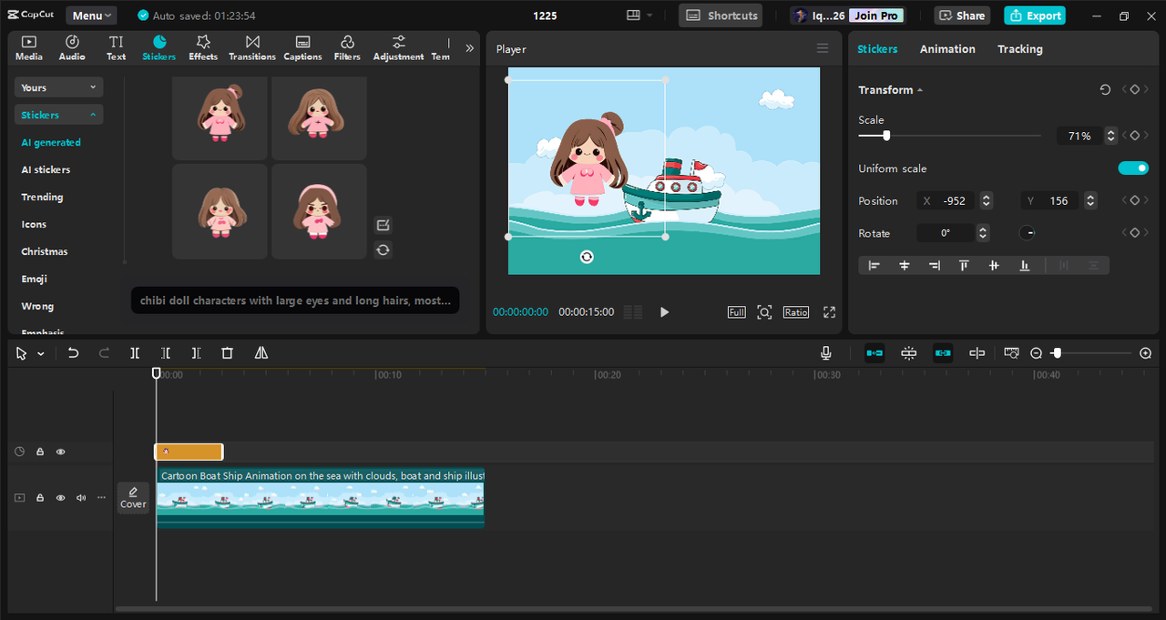Screen dimensions: 1166x620
Task: Select the Christmas sticker category
Action: point(45,251)
